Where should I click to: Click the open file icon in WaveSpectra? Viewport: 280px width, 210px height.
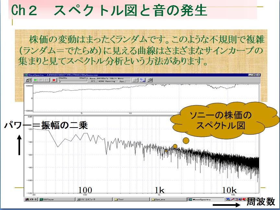(x=28, y=80)
